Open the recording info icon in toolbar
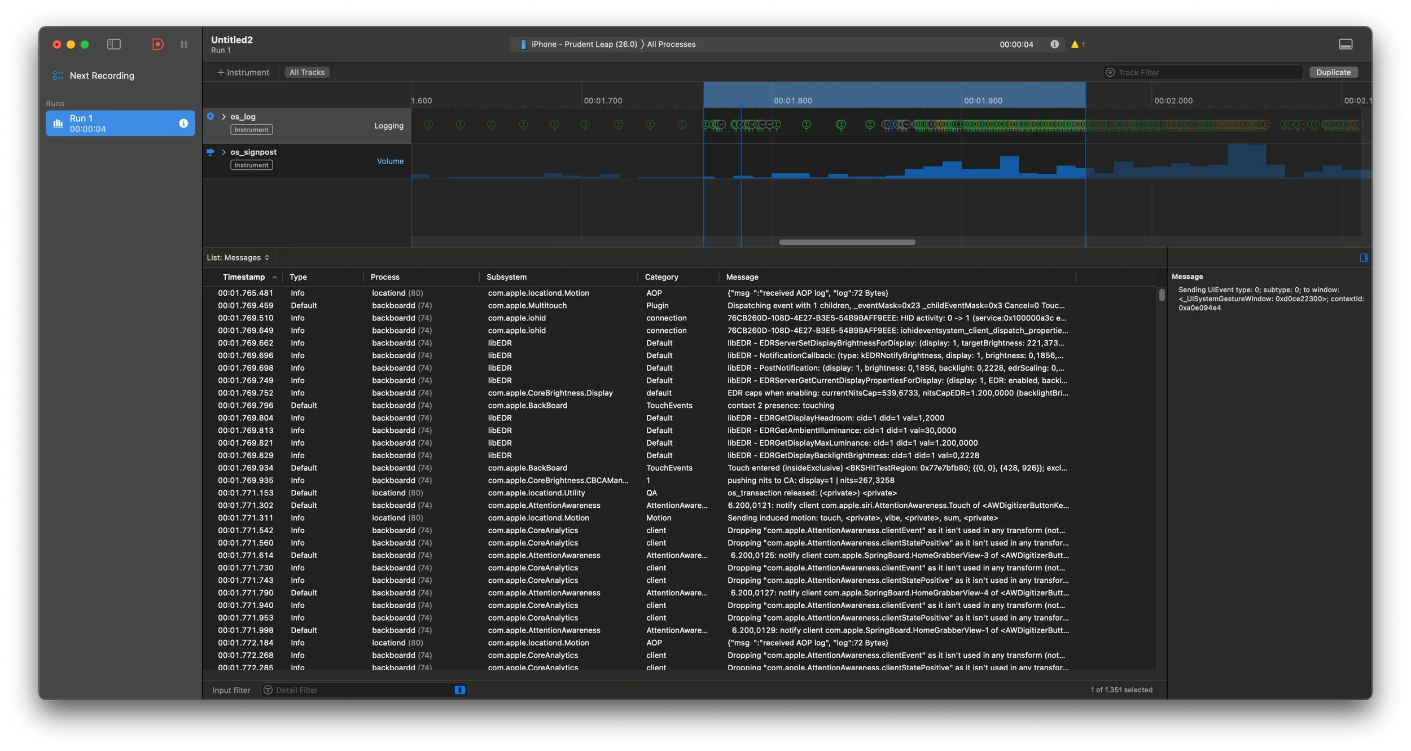This screenshot has height=751, width=1411. pos(1054,44)
